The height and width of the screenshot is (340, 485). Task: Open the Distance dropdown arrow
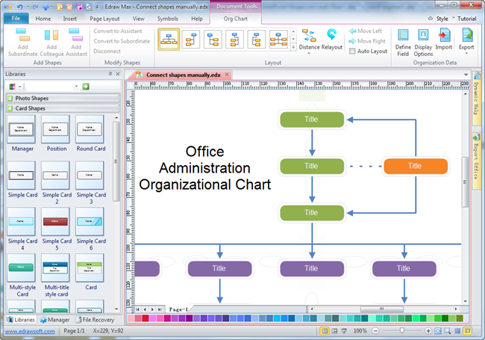click(309, 54)
